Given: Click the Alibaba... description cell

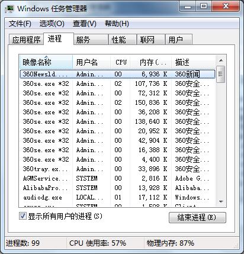Looking at the screenshot, I should pyautogui.click(x=192, y=188).
